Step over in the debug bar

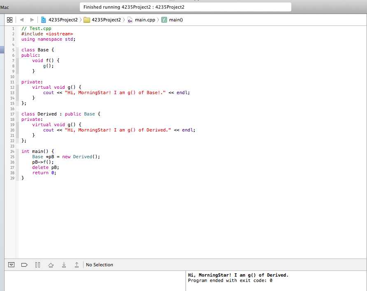coord(51,265)
